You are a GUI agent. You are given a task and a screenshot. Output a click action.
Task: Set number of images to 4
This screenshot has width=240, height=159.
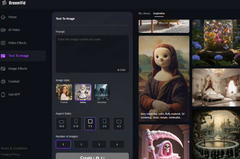point(117,144)
